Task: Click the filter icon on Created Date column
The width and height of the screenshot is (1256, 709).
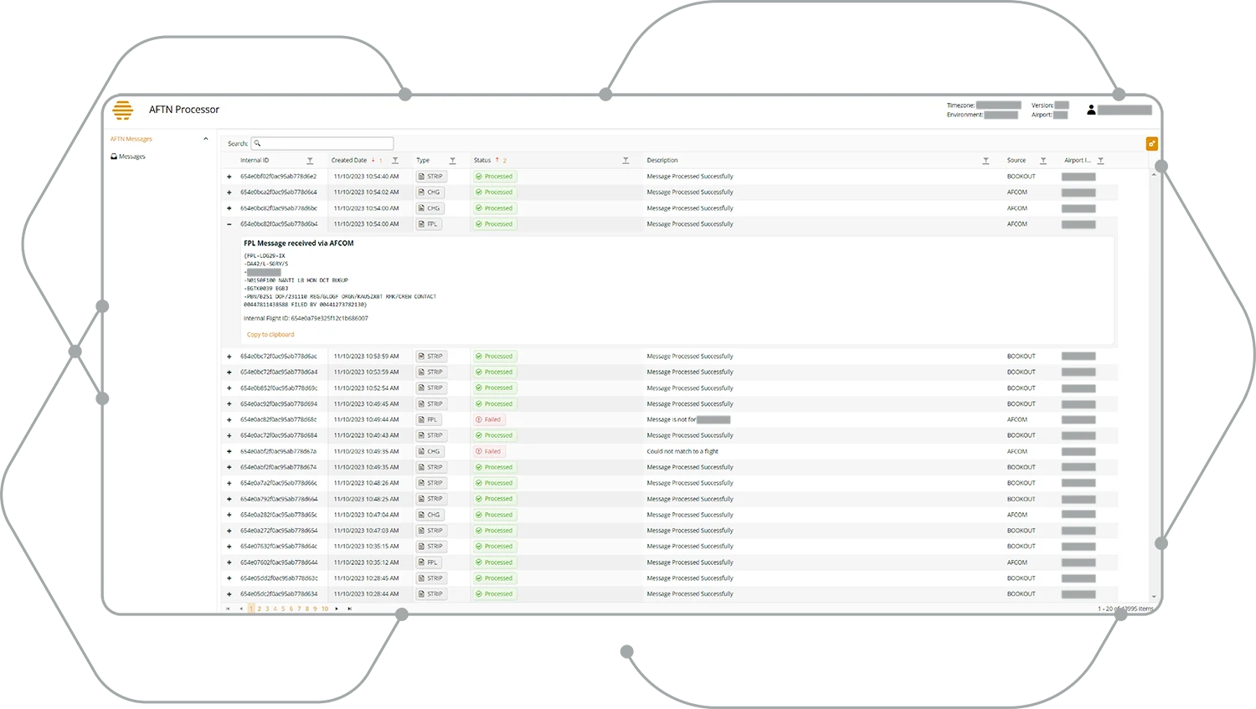Action: click(395, 161)
